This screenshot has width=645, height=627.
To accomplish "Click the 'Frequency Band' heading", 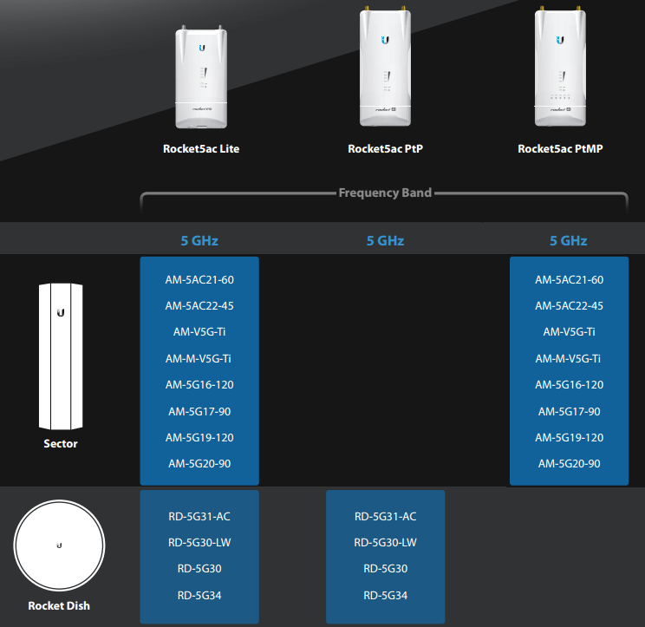I will (385, 193).
